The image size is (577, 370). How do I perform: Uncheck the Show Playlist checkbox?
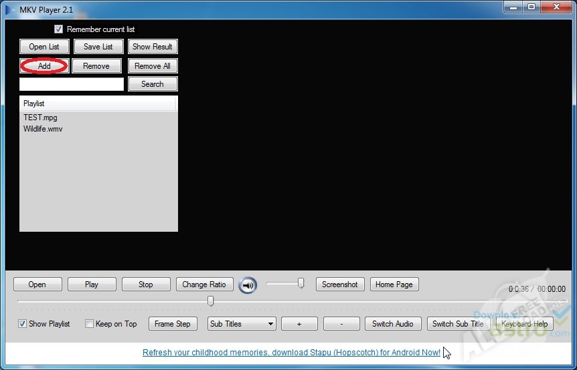pos(22,324)
